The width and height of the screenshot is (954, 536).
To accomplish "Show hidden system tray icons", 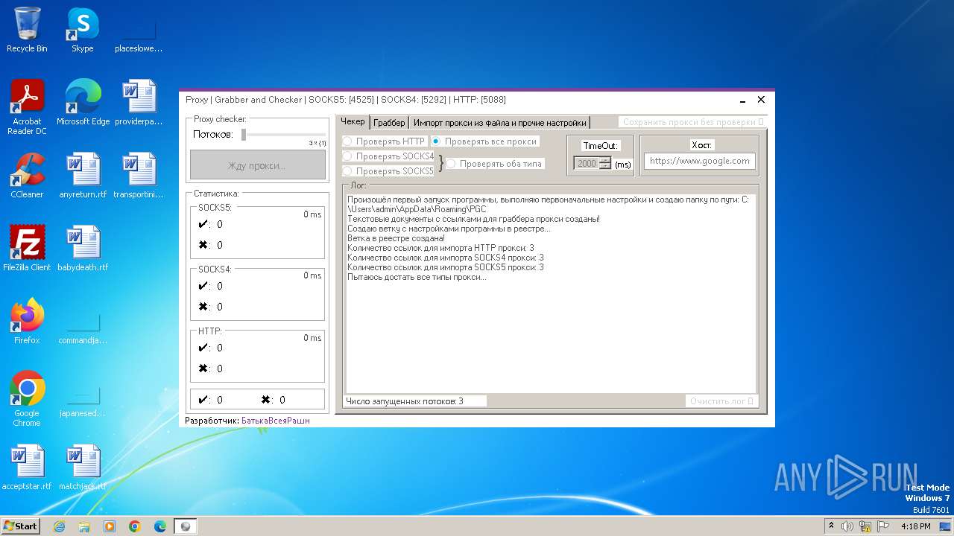I will pyautogui.click(x=832, y=526).
